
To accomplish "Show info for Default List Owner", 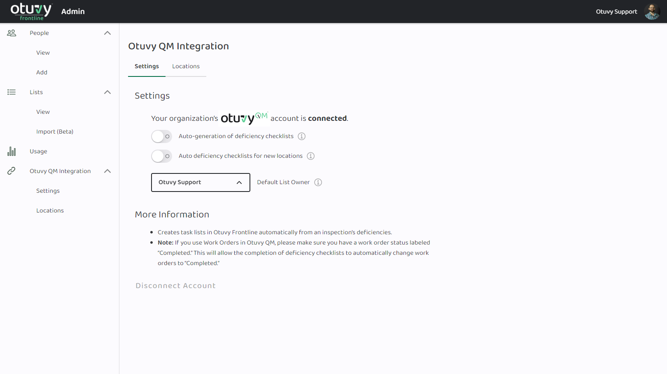I will pos(318,182).
